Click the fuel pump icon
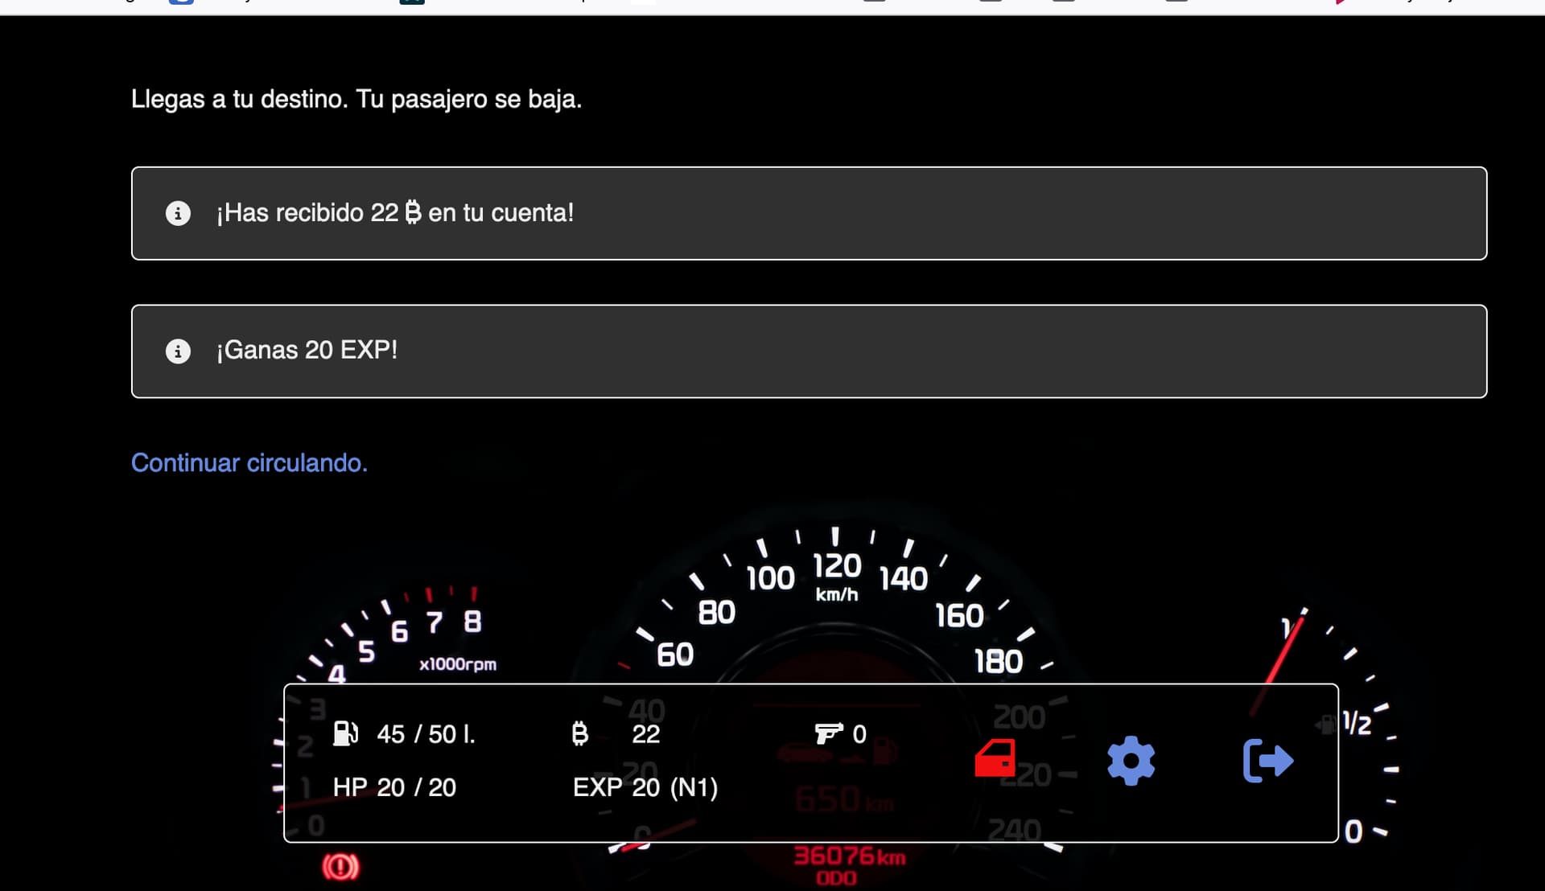 (x=345, y=733)
